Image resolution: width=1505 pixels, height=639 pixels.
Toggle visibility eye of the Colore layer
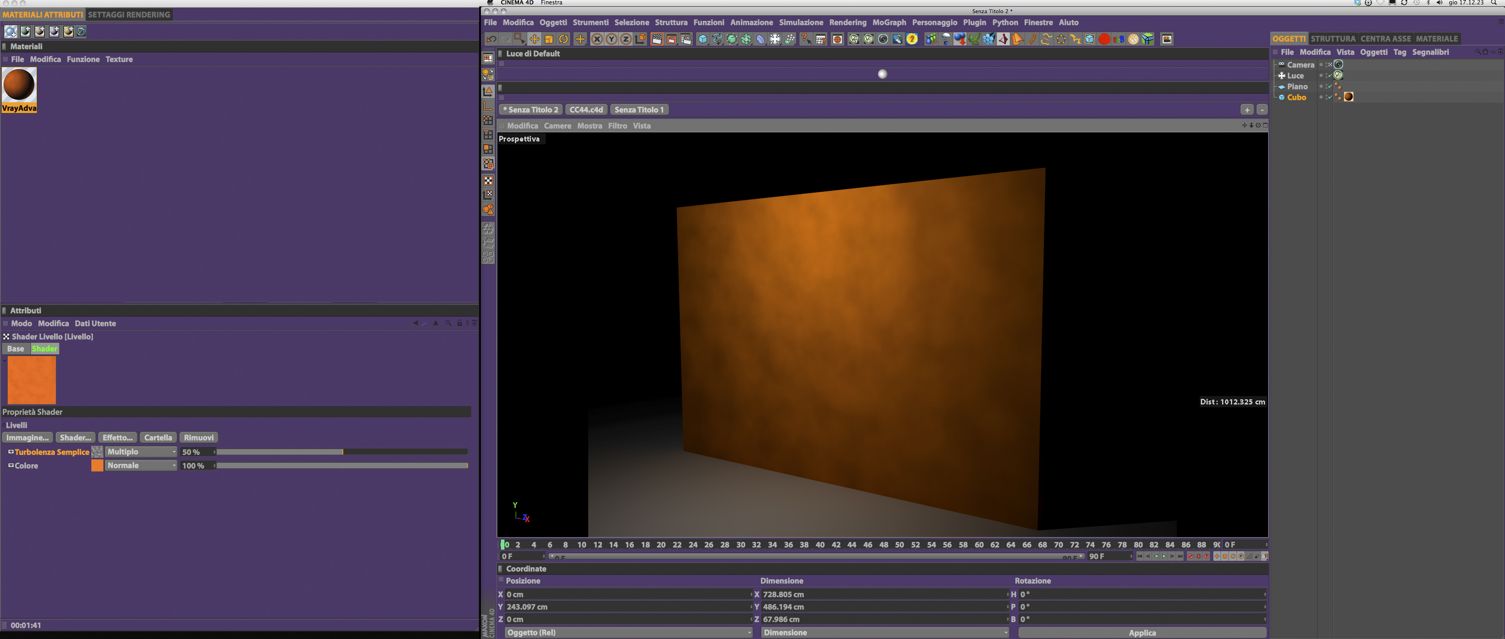(10, 465)
